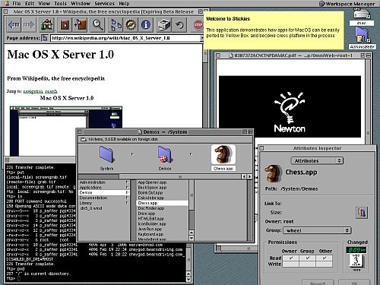Open the Edit menu
This screenshot has height=285, width=380.
pyautogui.click(x=30, y=4)
